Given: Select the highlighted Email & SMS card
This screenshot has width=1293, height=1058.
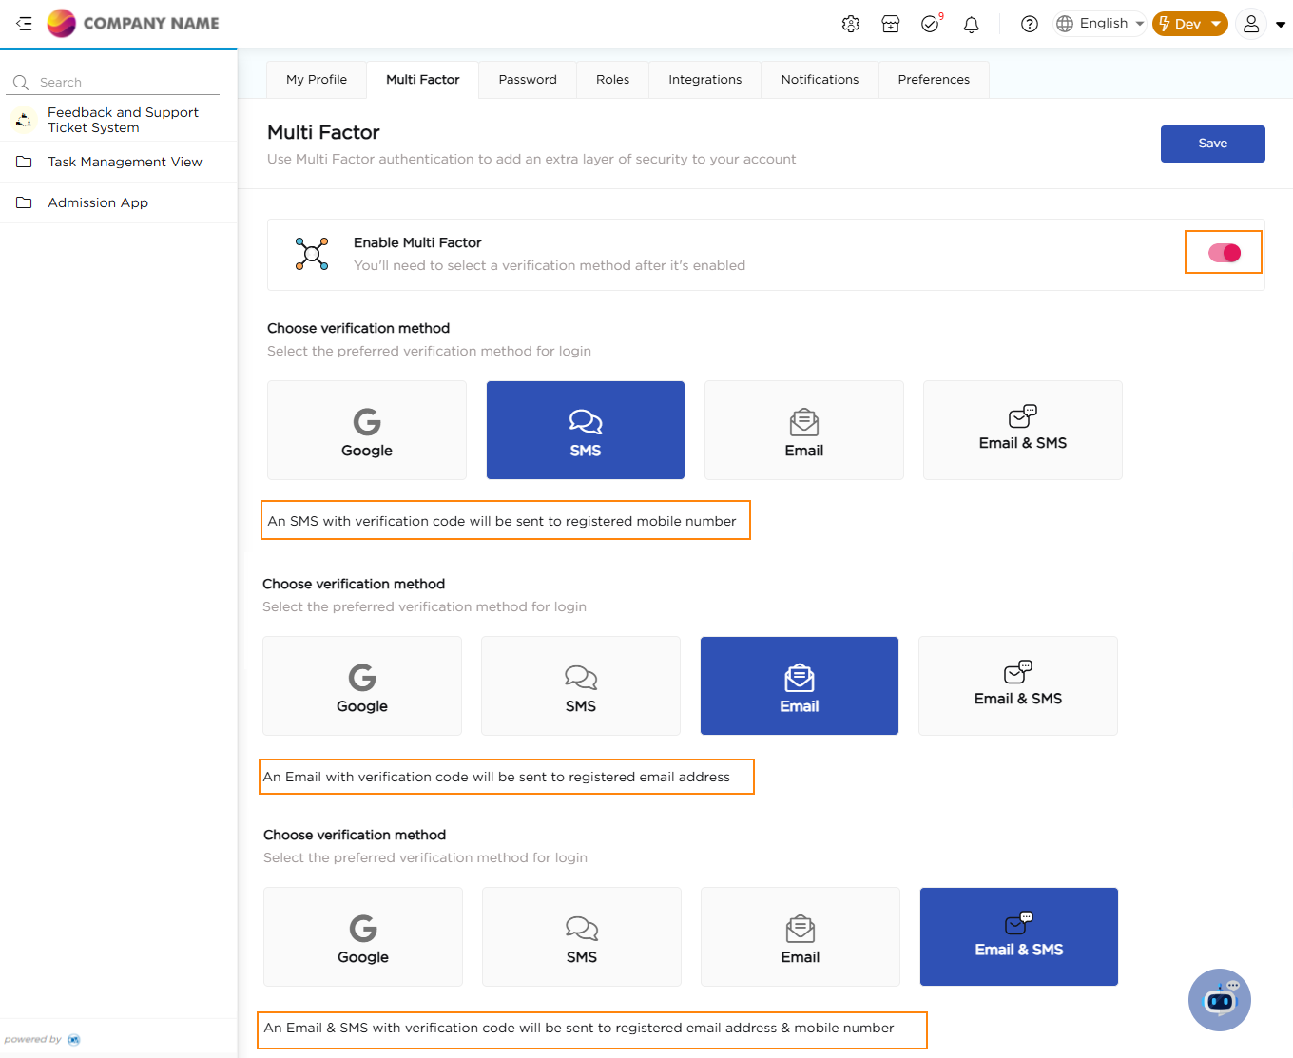Looking at the screenshot, I should [1019, 937].
